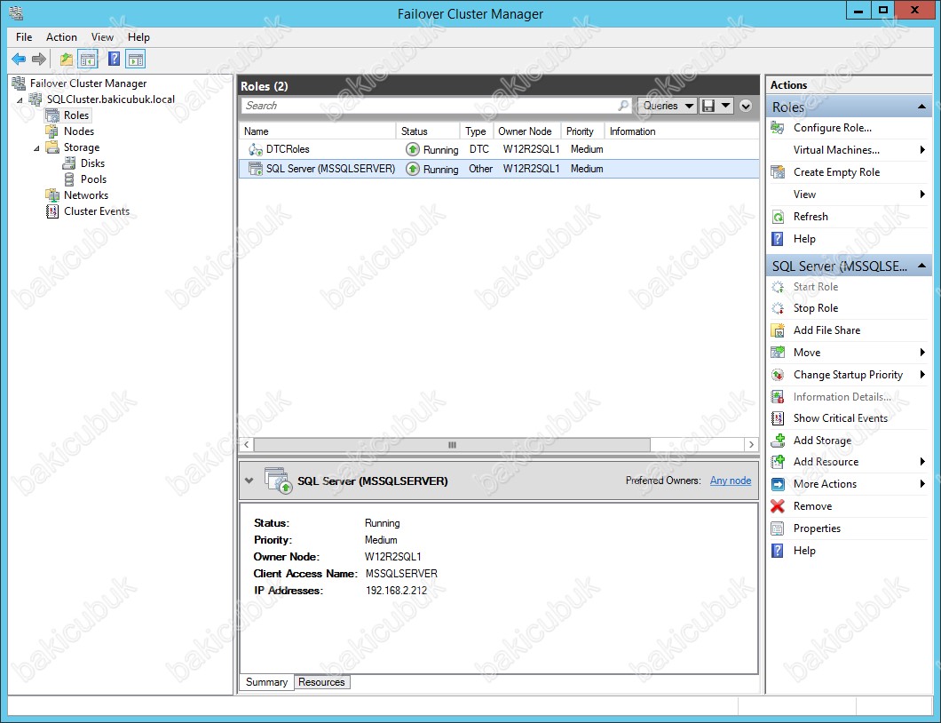Click the search magnifier icon
This screenshot has width=941, height=723.
[623, 106]
